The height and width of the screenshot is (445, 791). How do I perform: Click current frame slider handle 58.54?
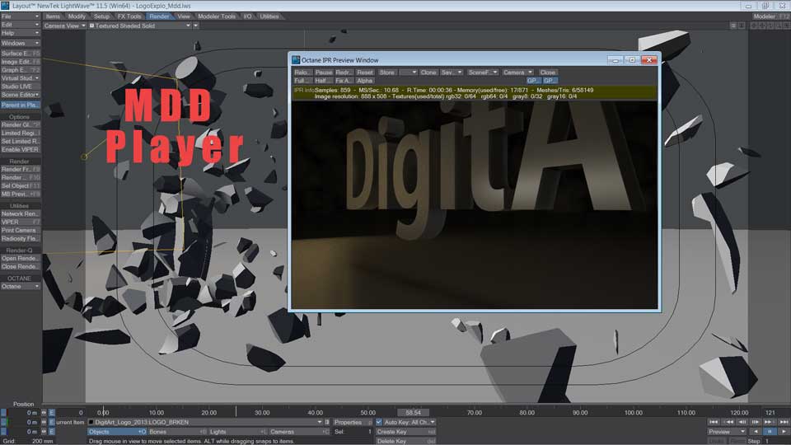(413, 413)
